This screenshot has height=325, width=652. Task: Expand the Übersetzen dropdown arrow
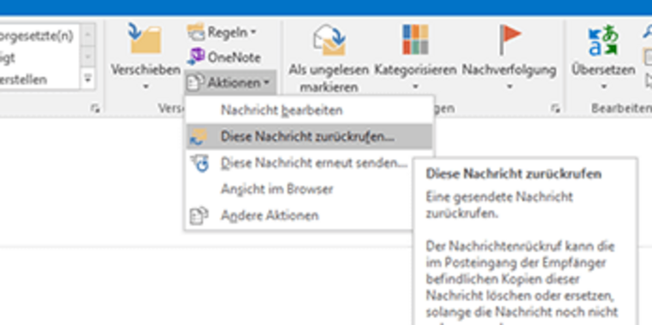point(603,87)
